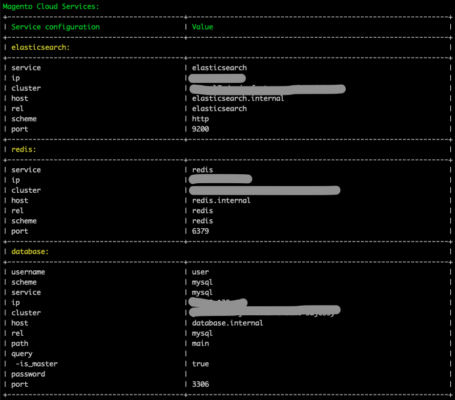The image size is (455, 400).
Task: Click 'ip' label in elasticsearch section
Action: point(16,78)
